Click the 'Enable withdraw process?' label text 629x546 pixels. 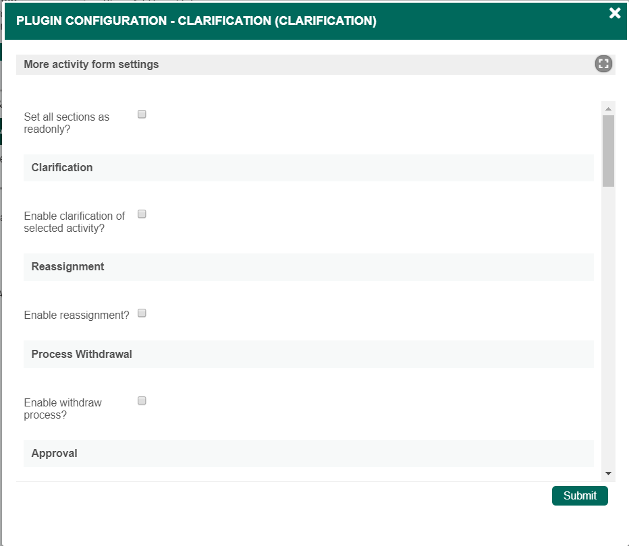pos(63,408)
